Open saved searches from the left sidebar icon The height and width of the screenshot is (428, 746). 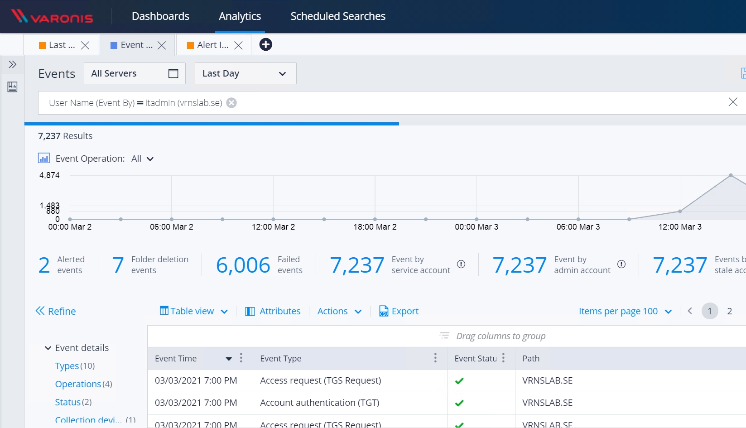coord(12,87)
